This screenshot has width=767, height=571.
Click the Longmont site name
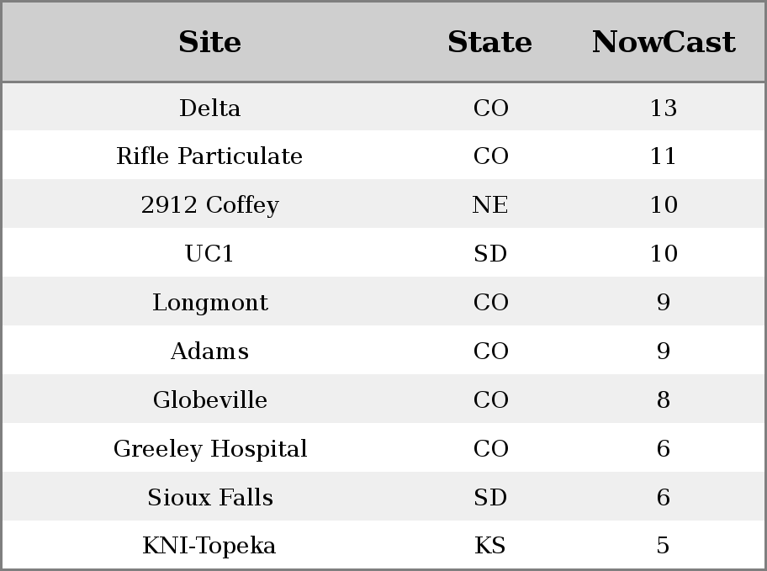point(210,303)
